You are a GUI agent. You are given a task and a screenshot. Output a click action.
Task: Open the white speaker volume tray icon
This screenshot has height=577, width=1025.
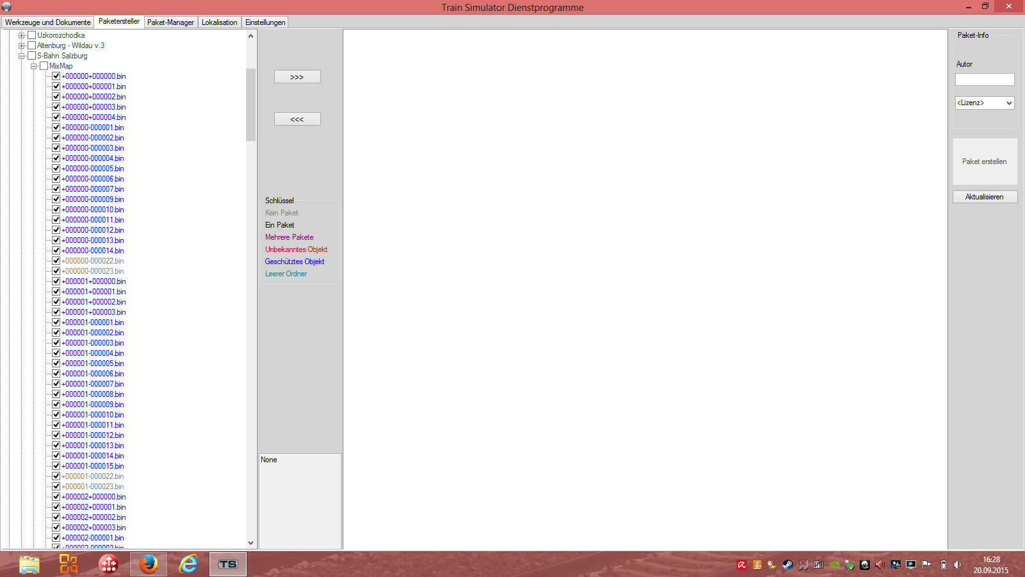click(957, 565)
